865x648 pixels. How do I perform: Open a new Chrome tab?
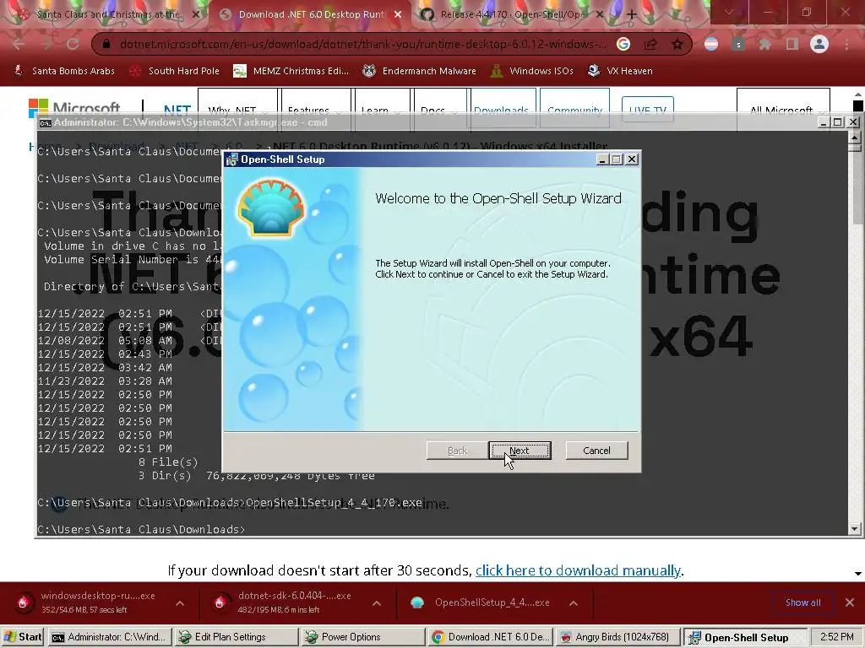[631, 15]
